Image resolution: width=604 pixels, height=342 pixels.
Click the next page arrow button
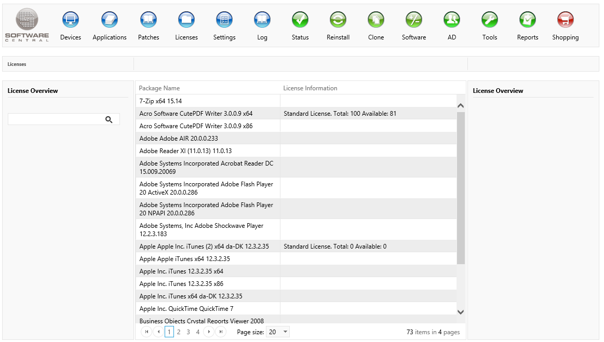click(x=209, y=332)
